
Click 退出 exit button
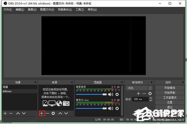170,107
